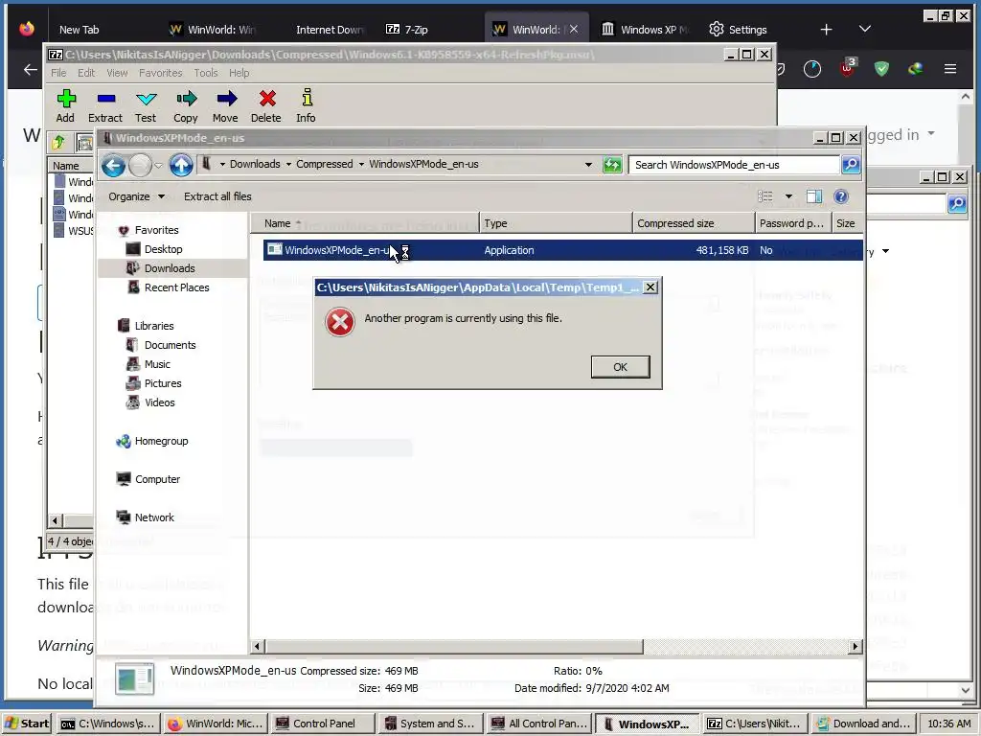Image resolution: width=981 pixels, height=736 pixels.
Task: Sort by the Type column header
Action: (556, 223)
